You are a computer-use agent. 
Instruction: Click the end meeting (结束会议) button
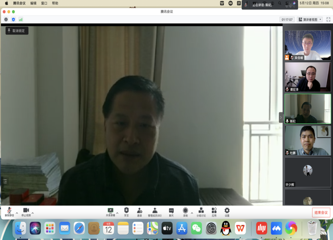[321, 213]
